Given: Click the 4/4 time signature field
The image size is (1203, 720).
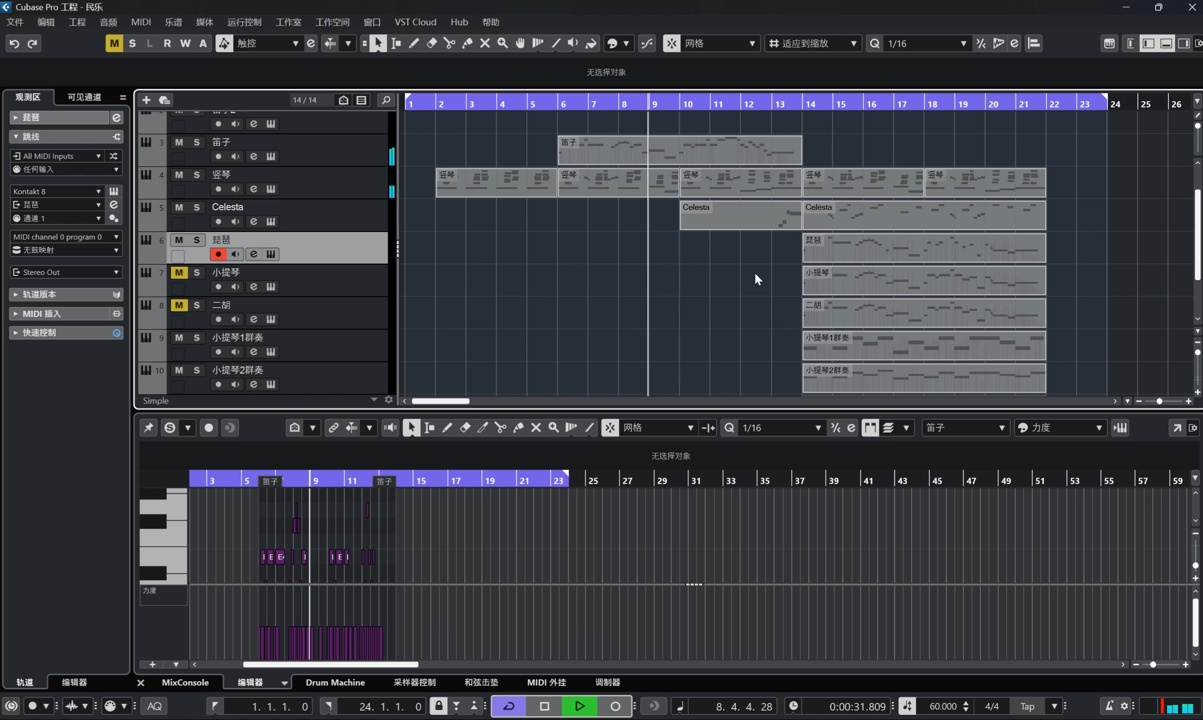Looking at the screenshot, I should pos(992,707).
